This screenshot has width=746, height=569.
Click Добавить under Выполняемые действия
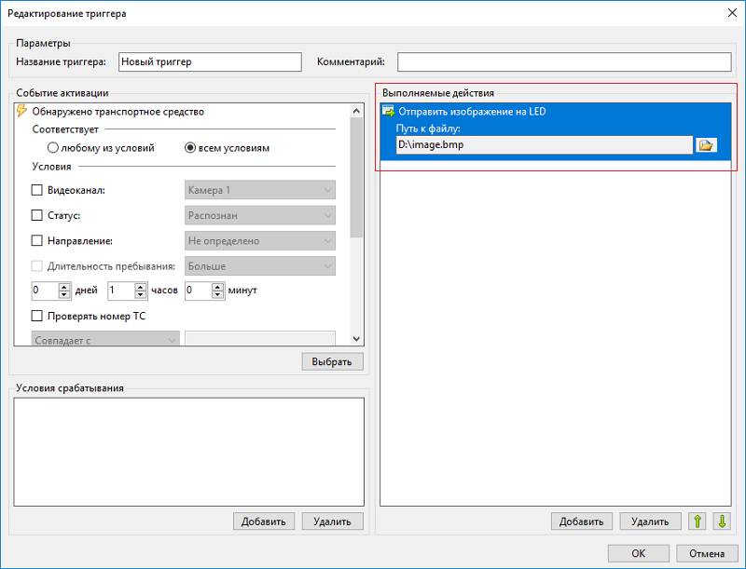pos(581,521)
